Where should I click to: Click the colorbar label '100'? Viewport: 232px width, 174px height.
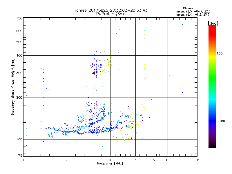(x=220, y=53)
